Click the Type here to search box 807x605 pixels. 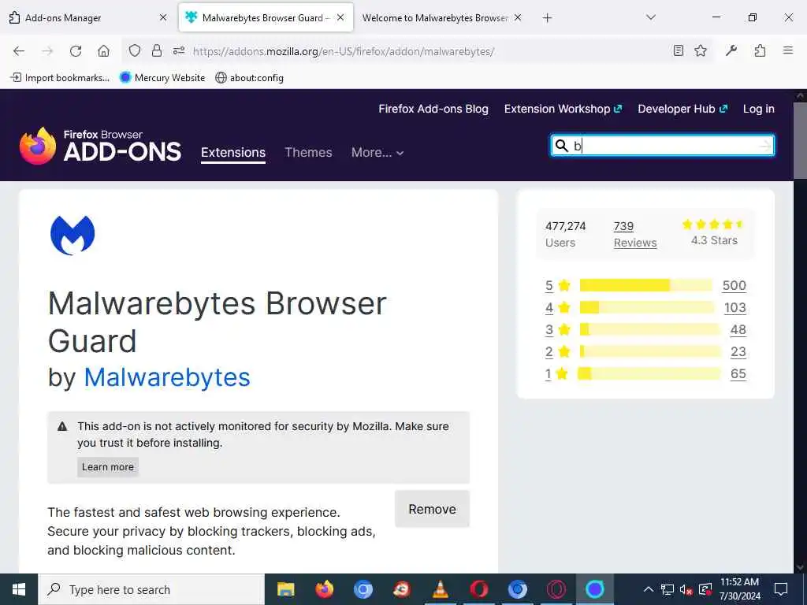(151, 589)
